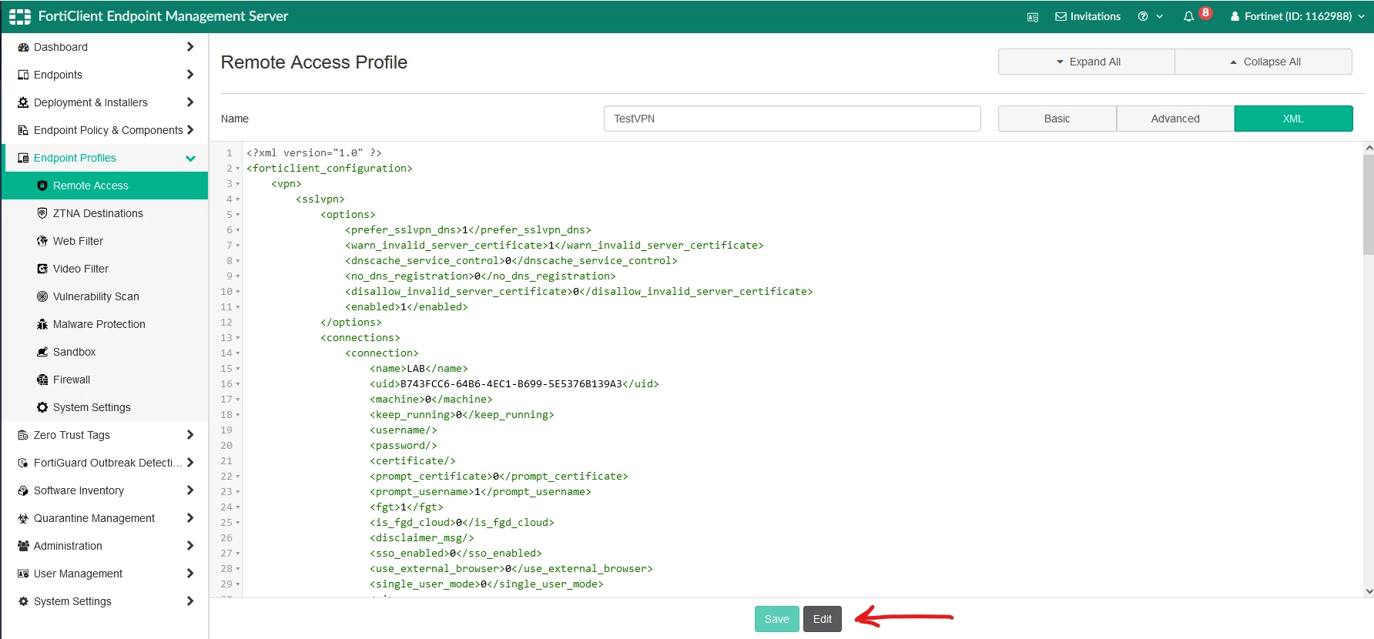Expand Endpoint Policy & Components chevron
1374x639 pixels.
(x=190, y=130)
